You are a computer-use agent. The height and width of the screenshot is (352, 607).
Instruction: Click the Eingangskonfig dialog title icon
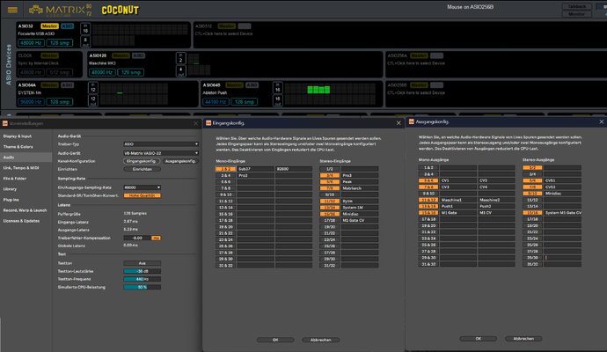208,123
